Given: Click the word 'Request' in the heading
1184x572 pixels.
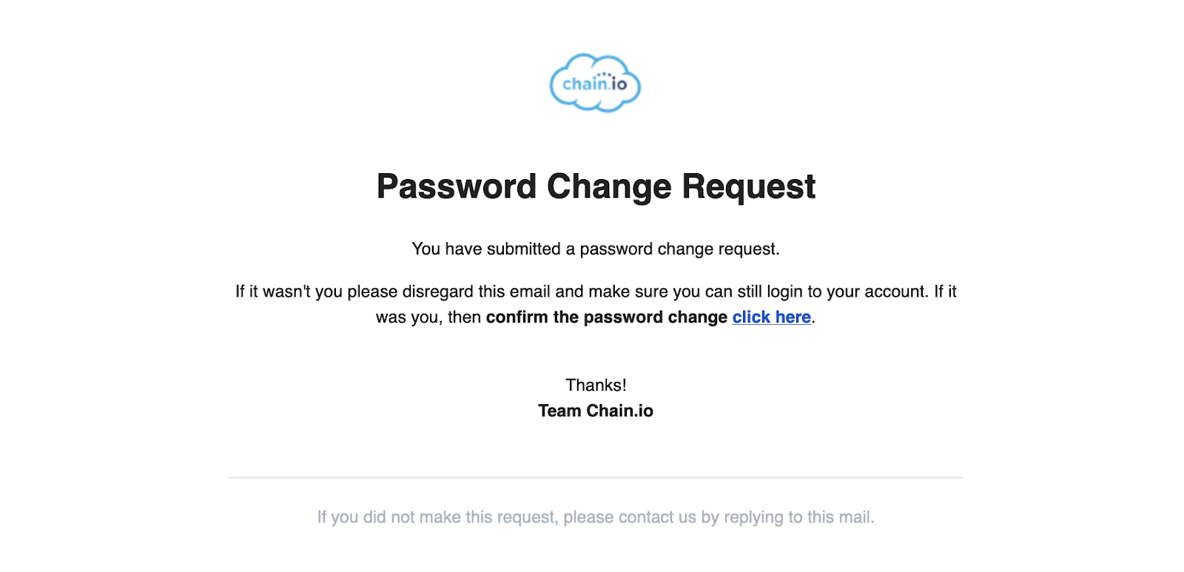Looking at the screenshot, I should (x=749, y=188).
